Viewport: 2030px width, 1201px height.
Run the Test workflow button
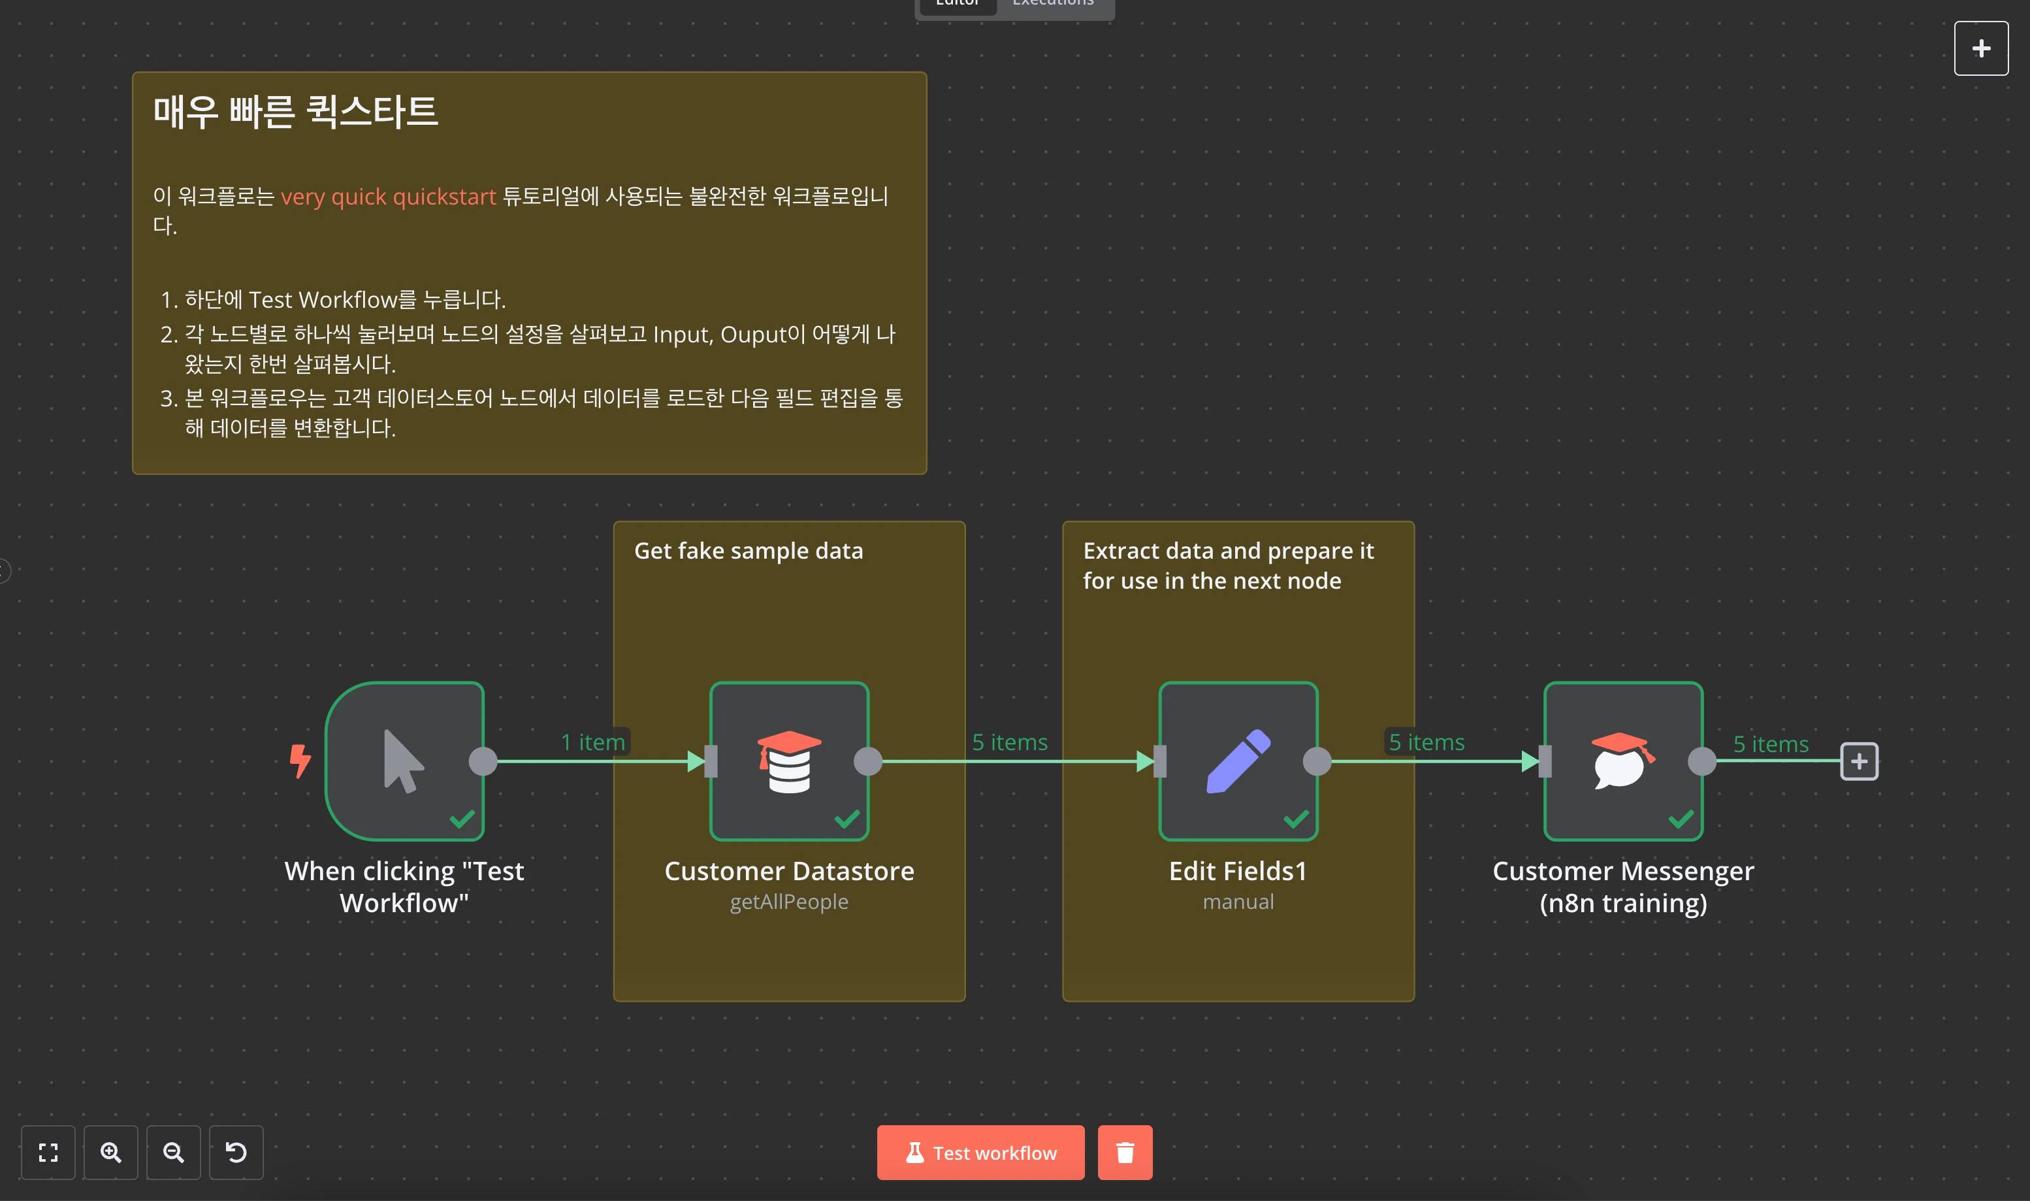[980, 1151]
